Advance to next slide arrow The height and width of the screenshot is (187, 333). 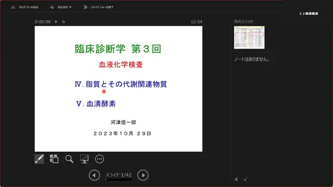click(x=143, y=175)
